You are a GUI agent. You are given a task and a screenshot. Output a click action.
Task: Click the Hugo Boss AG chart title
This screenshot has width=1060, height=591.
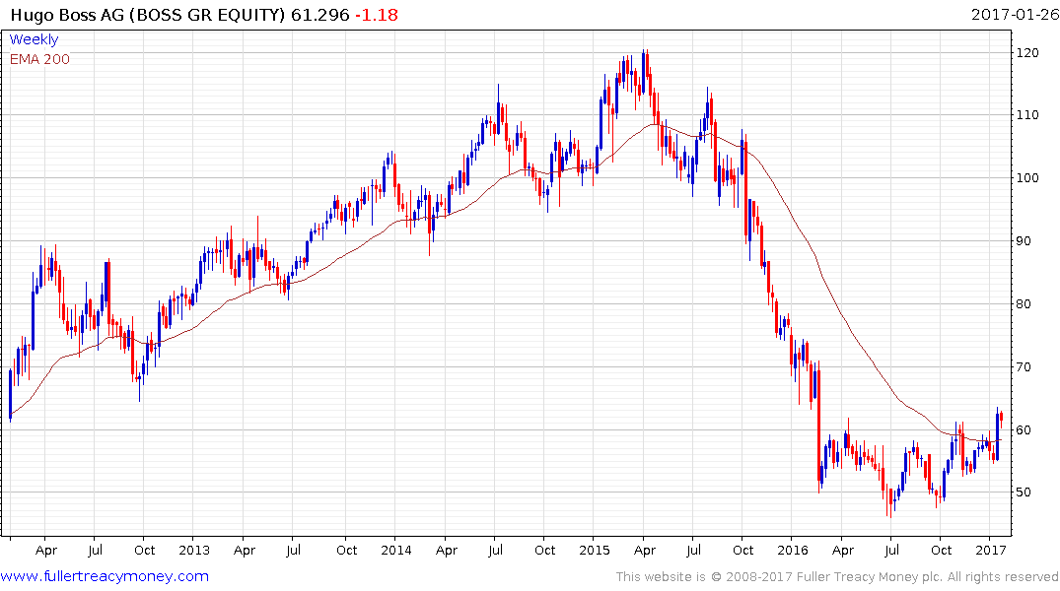148,15
